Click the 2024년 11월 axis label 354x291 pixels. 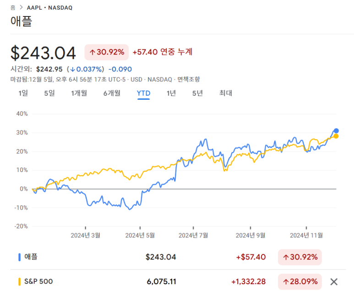[x=306, y=236]
